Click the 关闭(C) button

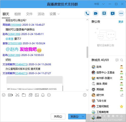[58, 116]
